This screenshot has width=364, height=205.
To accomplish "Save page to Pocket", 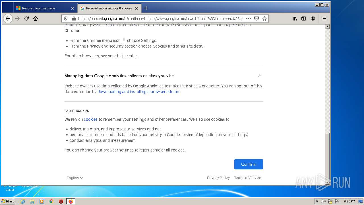I will [x=257, y=19].
